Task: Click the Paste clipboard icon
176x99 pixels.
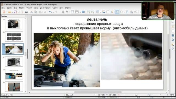Action: point(40,12)
